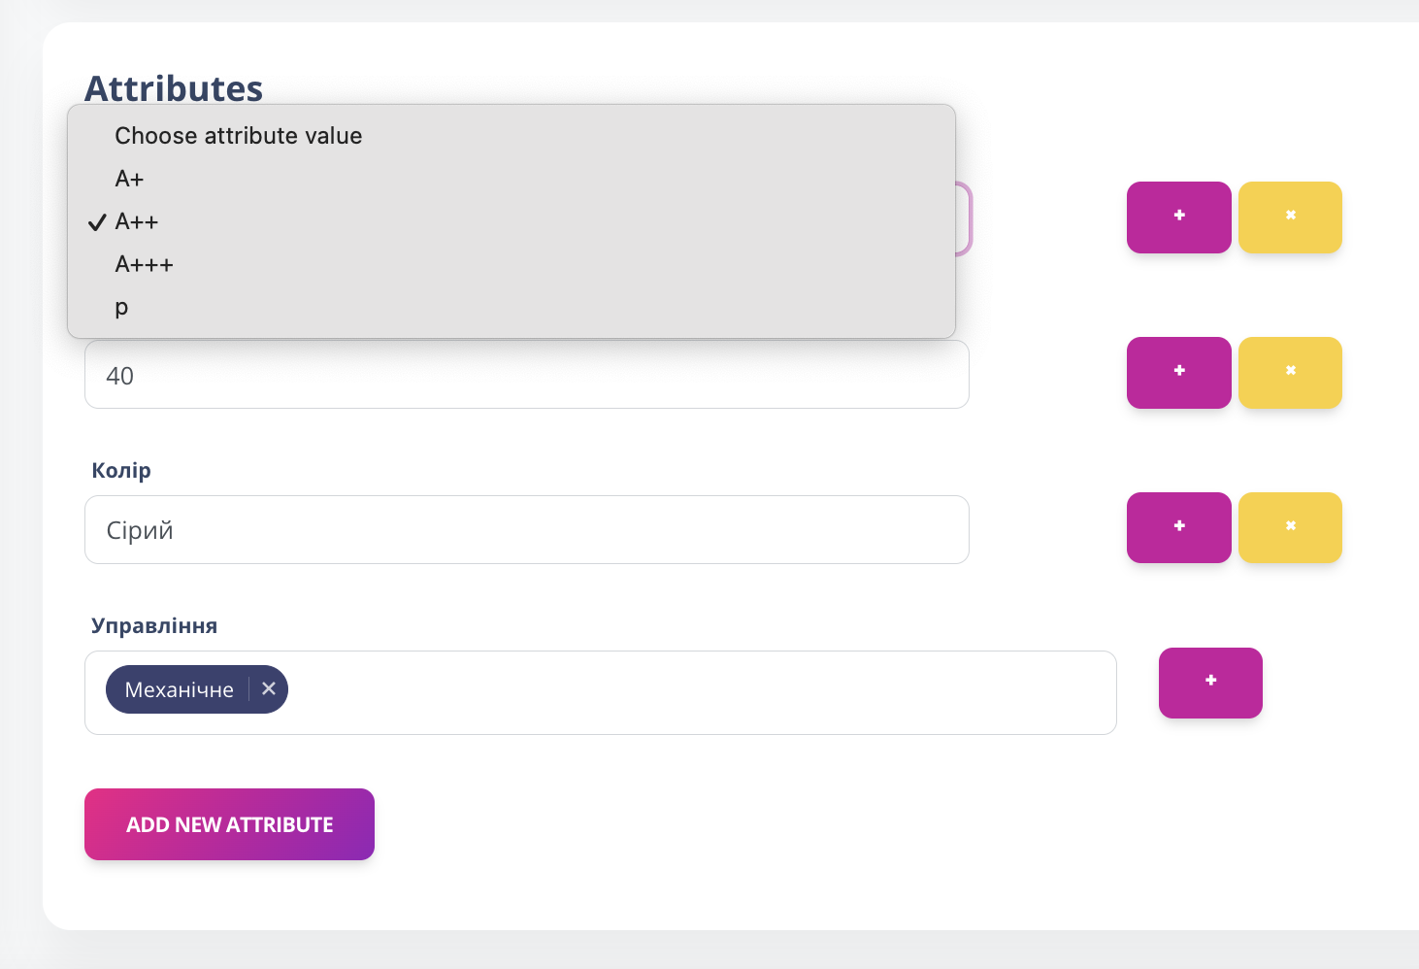Select the "Choose attribute value" placeholder option
The height and width of the screenshot is (969, 1419).
238,136
